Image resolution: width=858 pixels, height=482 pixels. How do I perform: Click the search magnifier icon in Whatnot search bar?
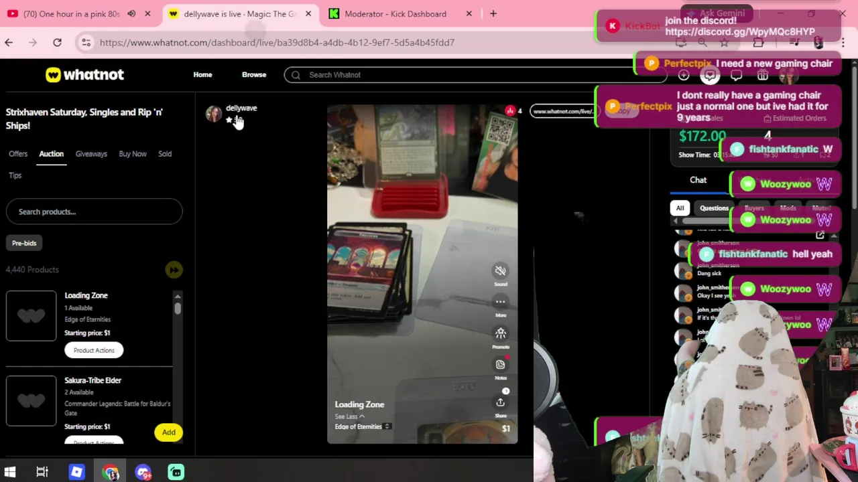296,75
